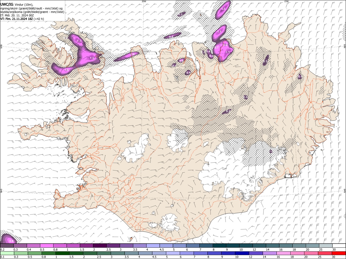Click the 1.2 precipitation label on the map
This screenshot has height=259, width=346.
pos(79,41)
